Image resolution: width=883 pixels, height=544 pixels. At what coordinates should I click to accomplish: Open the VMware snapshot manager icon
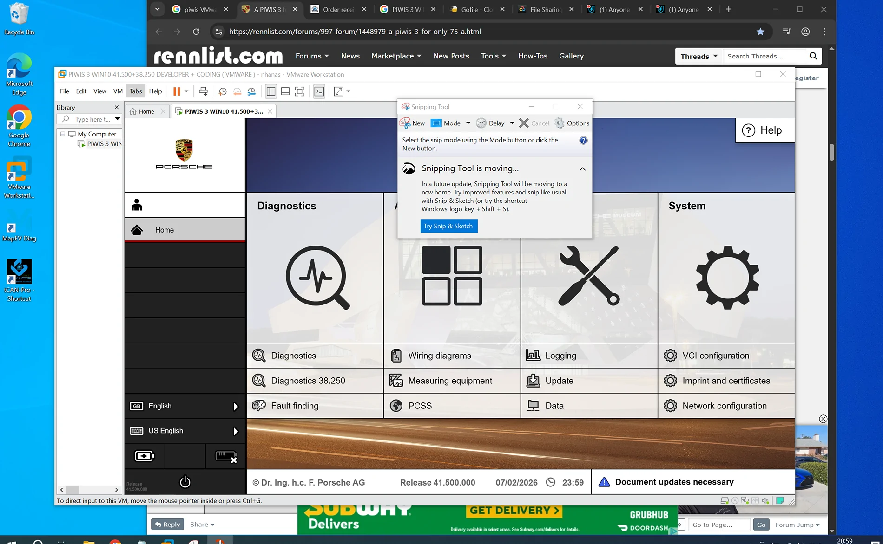[251, 91]
